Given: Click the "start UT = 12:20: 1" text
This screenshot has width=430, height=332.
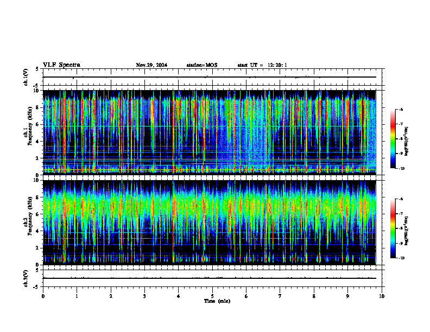Looking at the screenshot, I should click(x=262, y=65).
